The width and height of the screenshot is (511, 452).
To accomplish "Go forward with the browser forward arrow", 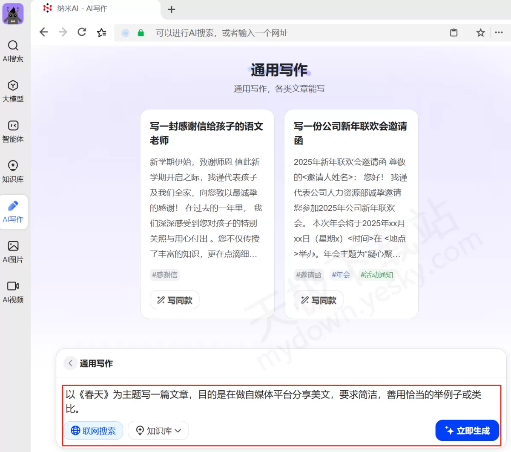I will (63, 32).
